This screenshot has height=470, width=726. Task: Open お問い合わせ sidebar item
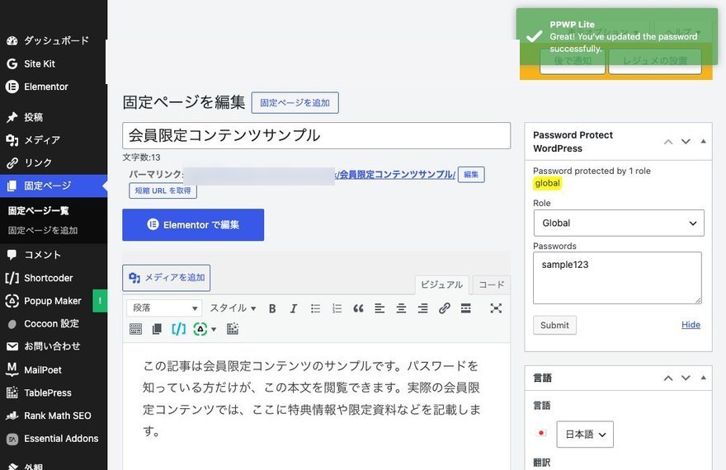pos(54,346)
